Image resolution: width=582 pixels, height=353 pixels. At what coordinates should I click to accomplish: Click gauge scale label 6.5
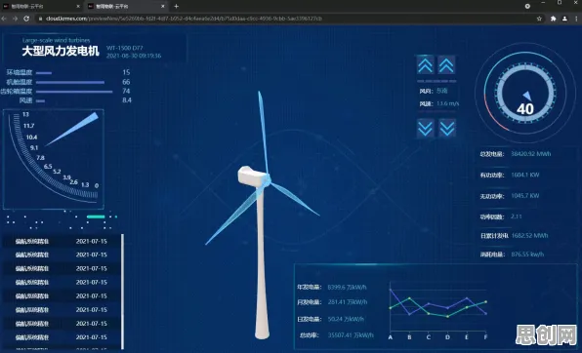48,167
